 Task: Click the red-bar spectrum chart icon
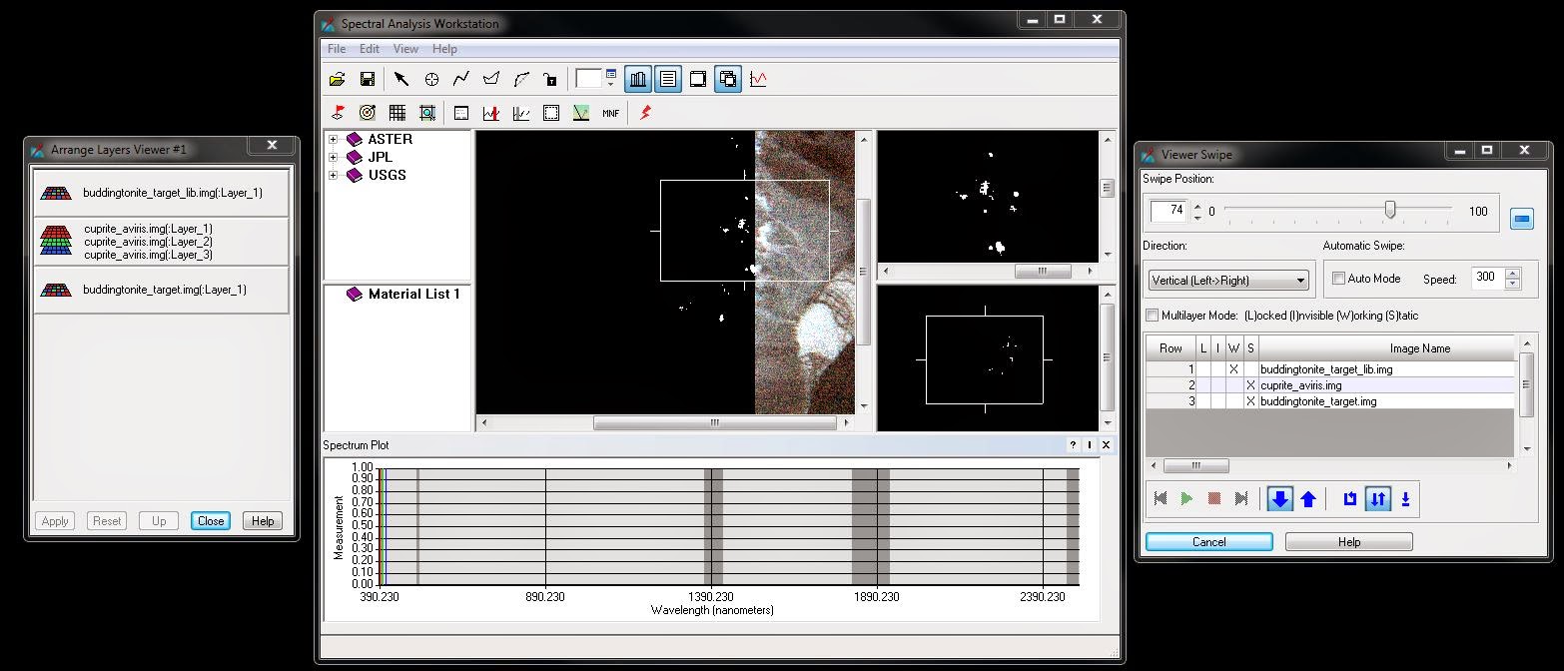pyautogui.click(x=490, y=113)
